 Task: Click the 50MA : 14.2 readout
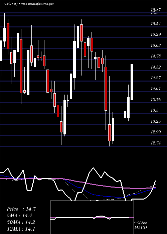21,222
